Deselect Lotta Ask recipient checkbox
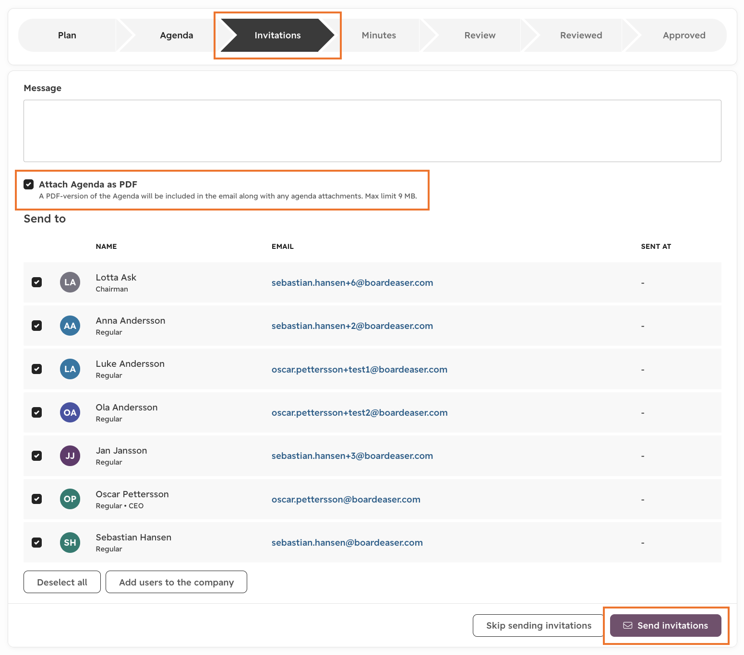The height and width of the screenshot is (655, 744). point(36,282)
